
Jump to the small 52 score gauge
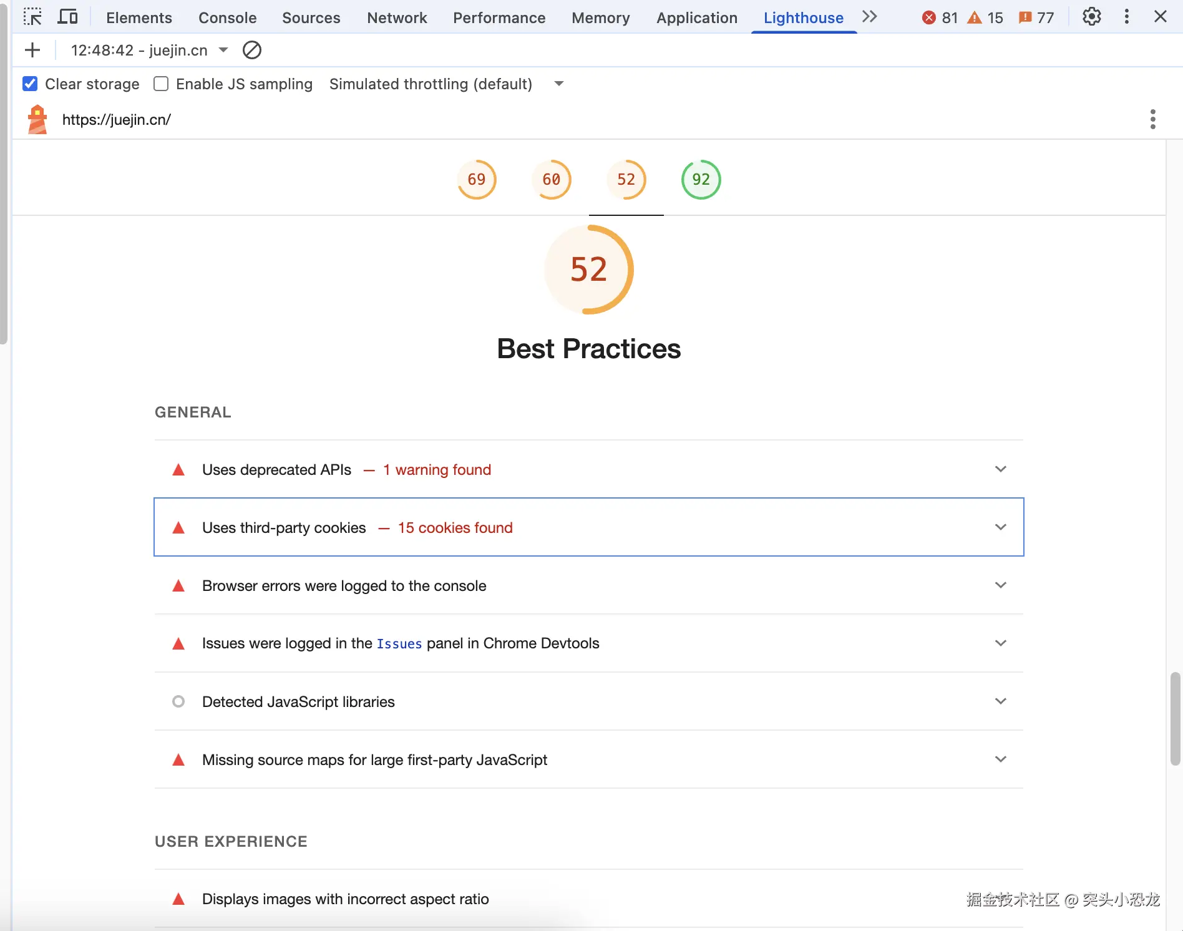(626, 180)
